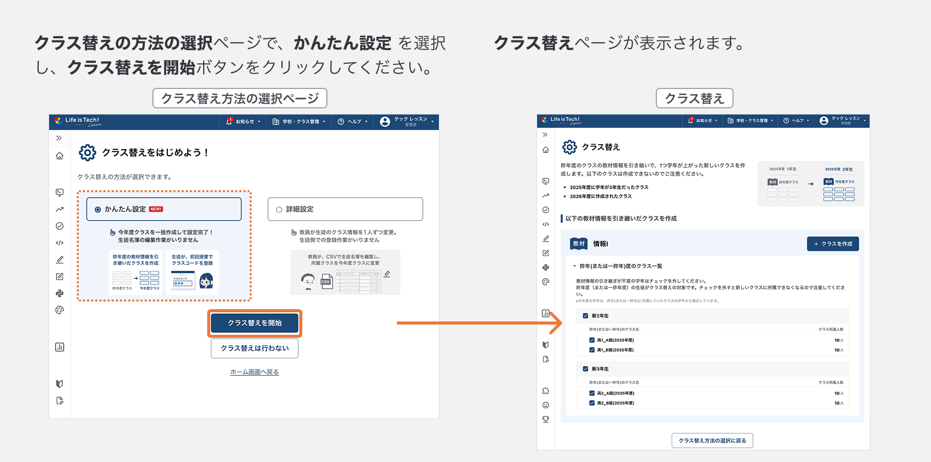Open ヘルプ menu in クラス替え page header

(796, 121)
